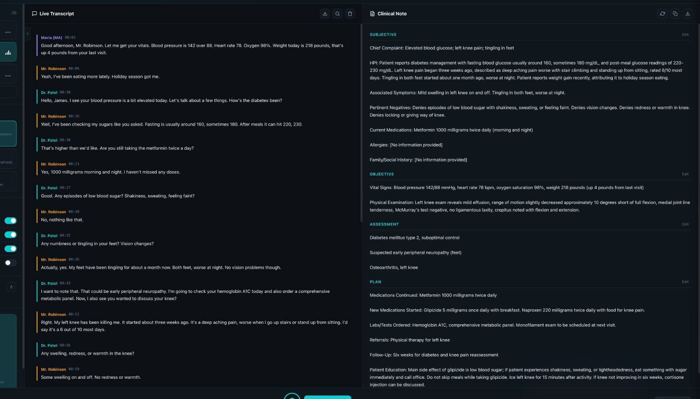Viewport: 700px width, 399px height.
Task: Open transcript search
Action: tap(337, 13)
